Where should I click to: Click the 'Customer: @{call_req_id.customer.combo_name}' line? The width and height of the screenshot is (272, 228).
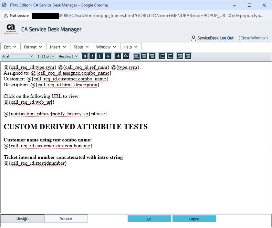56,79
